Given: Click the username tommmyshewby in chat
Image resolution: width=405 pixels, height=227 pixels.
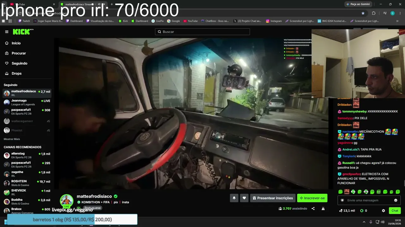Looking at the screenshot, I should pos(354,112).
